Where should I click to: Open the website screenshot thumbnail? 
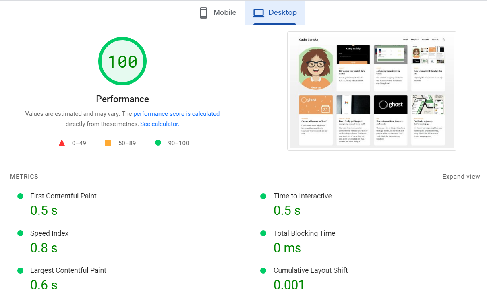371,91
